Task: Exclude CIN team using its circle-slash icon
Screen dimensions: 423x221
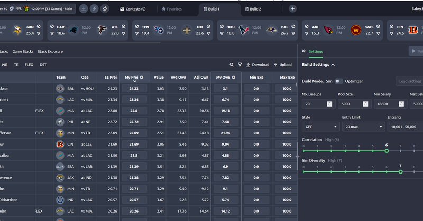Action: pyautogui.click(x=391, y=27)
